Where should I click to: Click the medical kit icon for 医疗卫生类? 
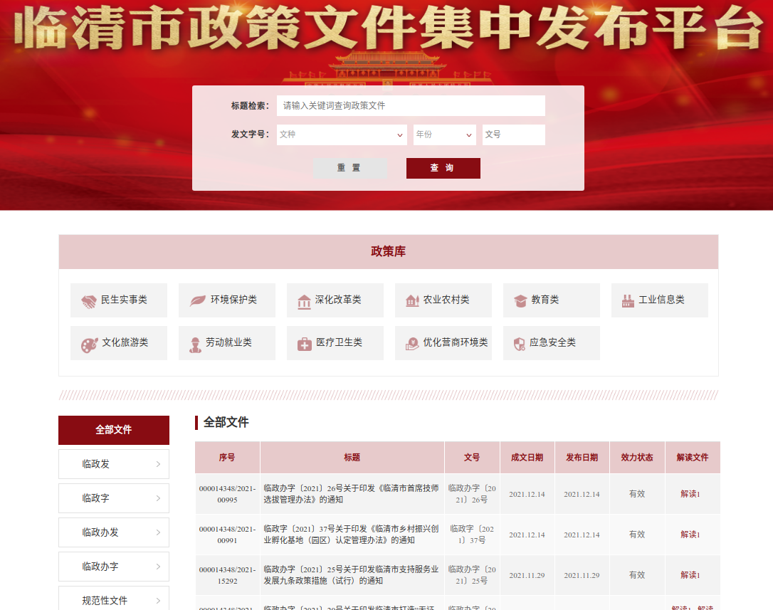[304, 344]
